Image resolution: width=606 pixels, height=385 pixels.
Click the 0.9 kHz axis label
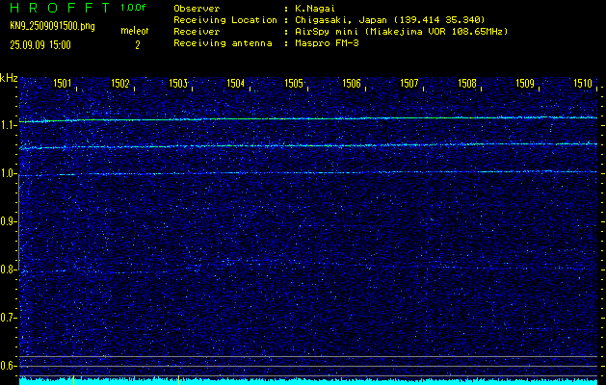8,221
